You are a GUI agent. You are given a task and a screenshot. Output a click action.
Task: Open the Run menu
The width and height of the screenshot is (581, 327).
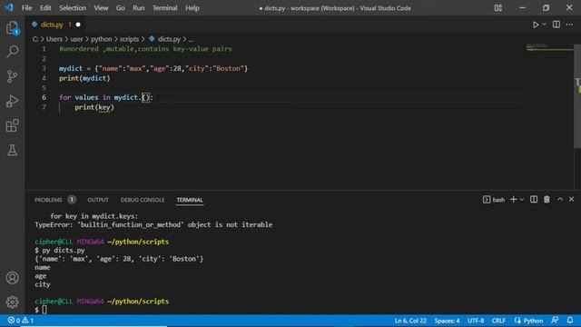[x=139, y=8]
